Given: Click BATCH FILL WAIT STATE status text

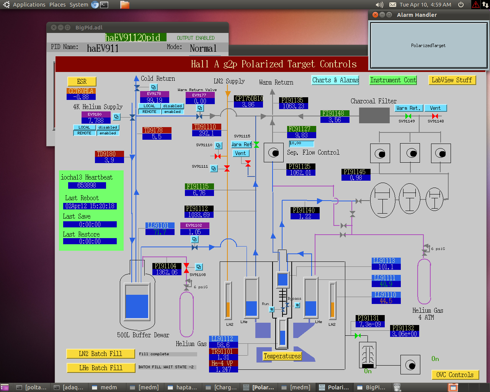Looking at the screenshot, I should coord(166,367).
